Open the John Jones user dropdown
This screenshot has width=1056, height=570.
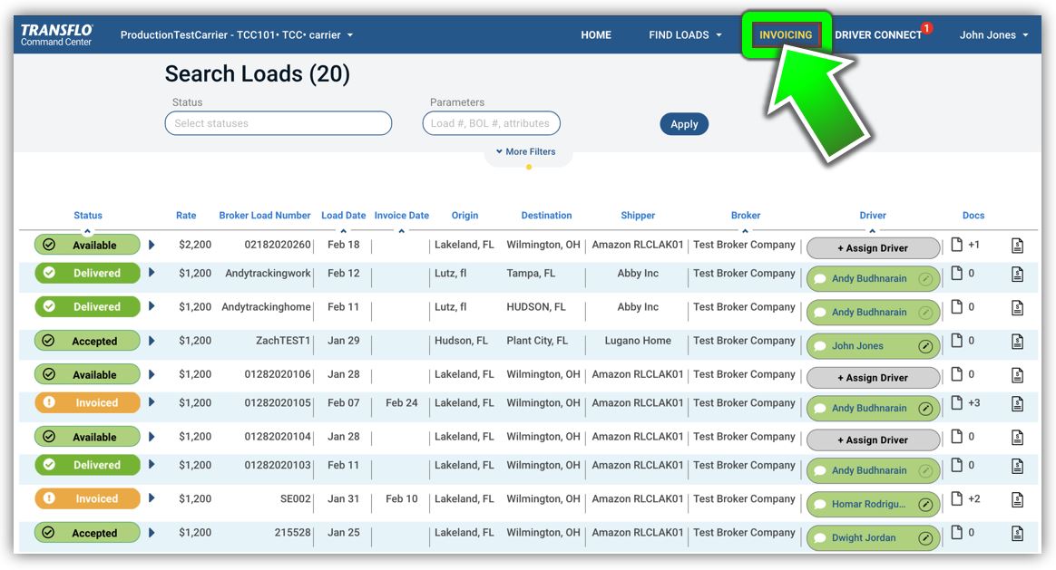pos(993,35)
